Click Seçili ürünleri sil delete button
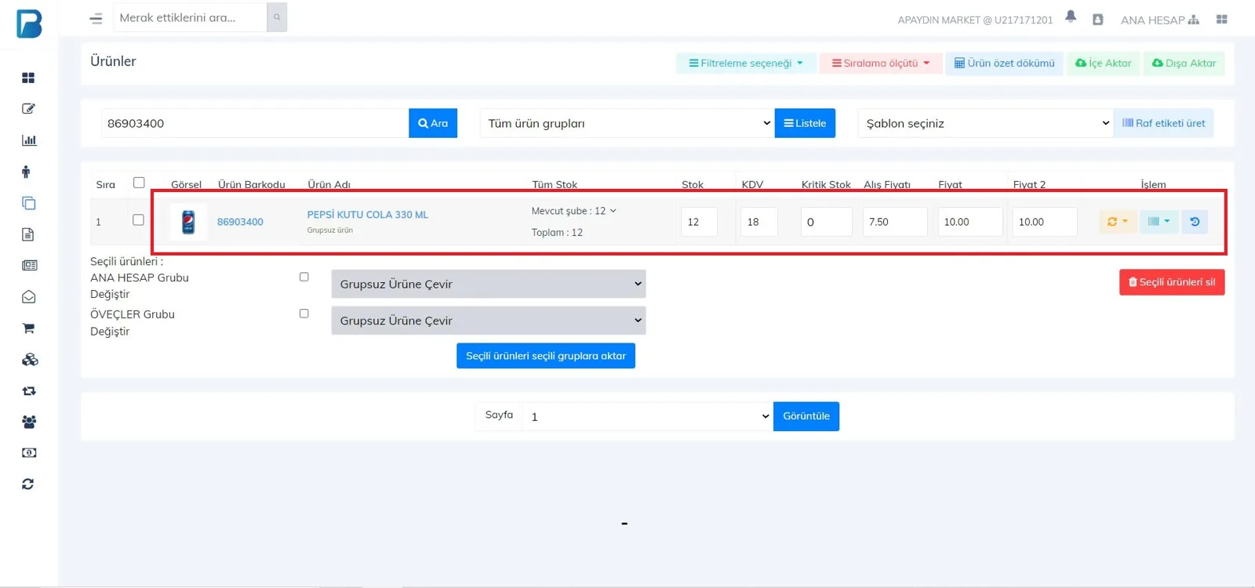Image resolution: width=1255 pixels, height=588 pixels. pyautogui.click(x=1172, y=282)
